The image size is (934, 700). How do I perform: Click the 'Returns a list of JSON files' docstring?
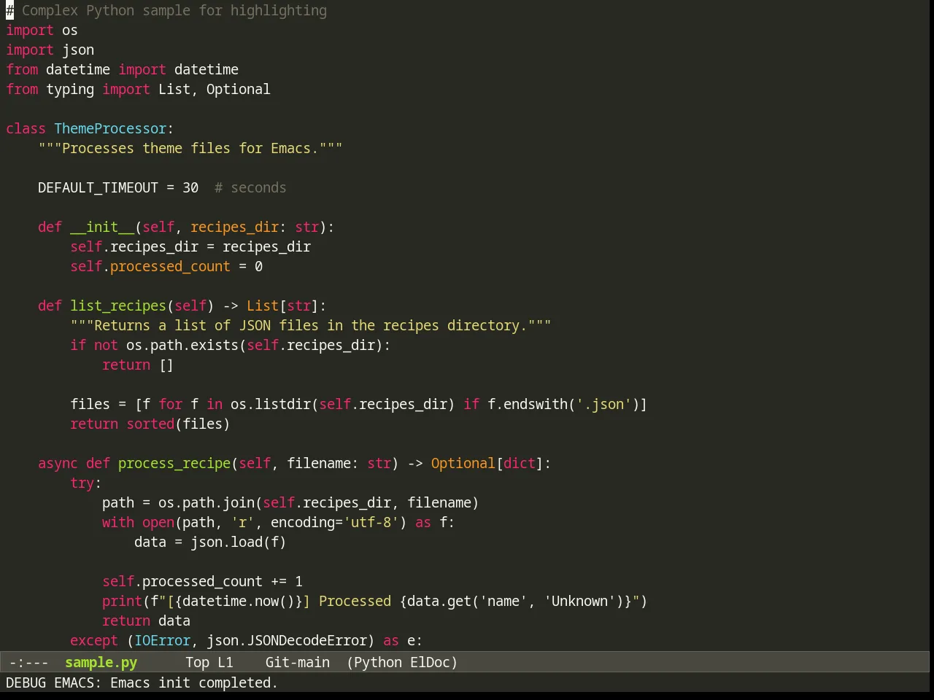pyautogui.click(x=311, y=325)
